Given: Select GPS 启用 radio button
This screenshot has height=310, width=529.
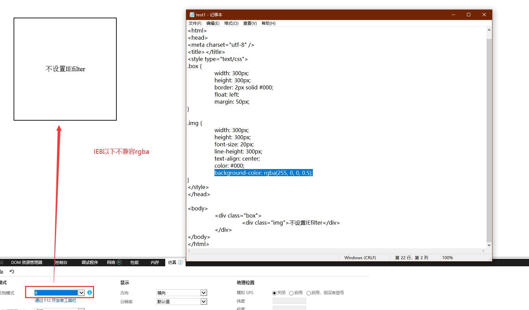Looking at the screenshot, I should pos(291,293).
